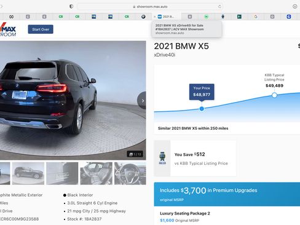The image size is (300, 225).
Task: Click the $49,489 KBB price value
Action: [x=274, y=85]
